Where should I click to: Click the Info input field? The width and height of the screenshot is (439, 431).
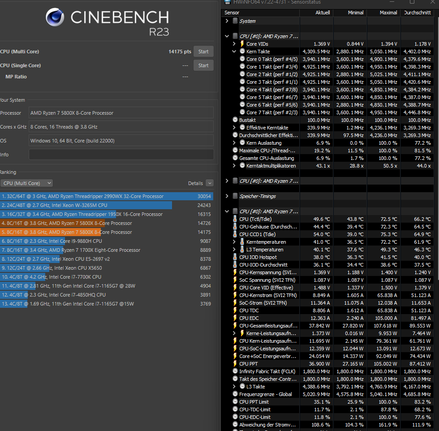click(x=121, y=155)
